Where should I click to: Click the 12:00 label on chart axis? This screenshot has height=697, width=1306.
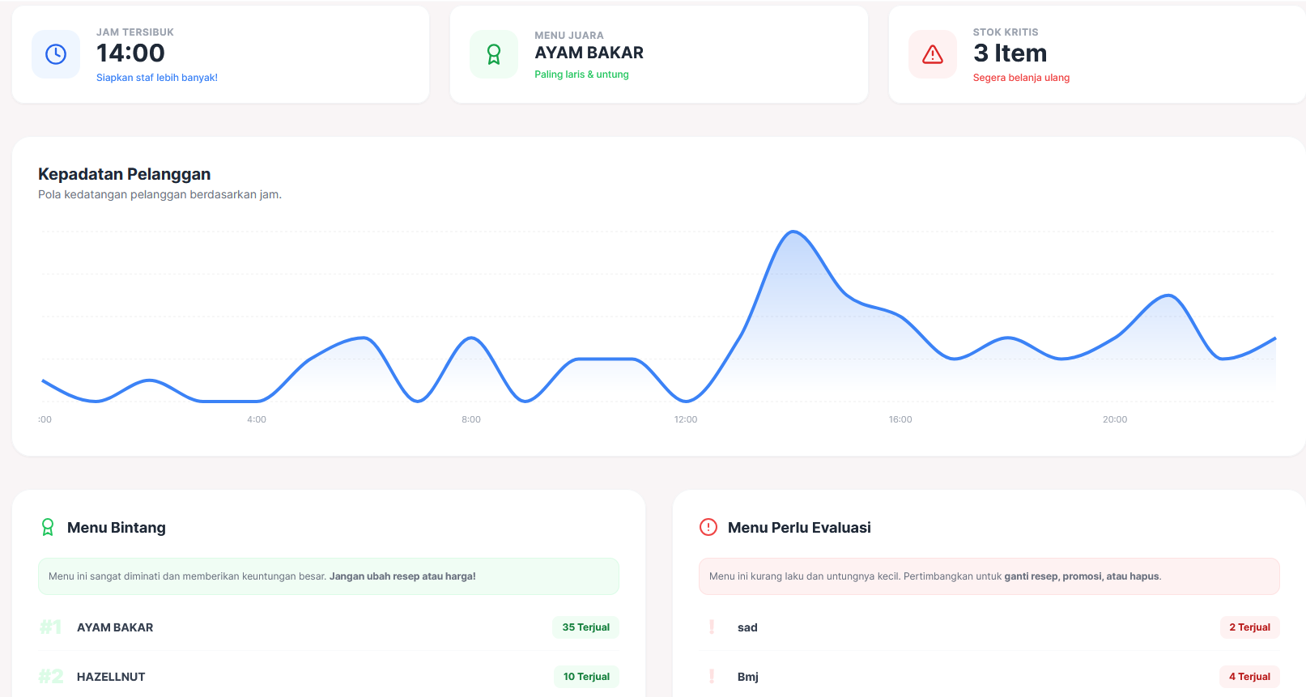686,419
